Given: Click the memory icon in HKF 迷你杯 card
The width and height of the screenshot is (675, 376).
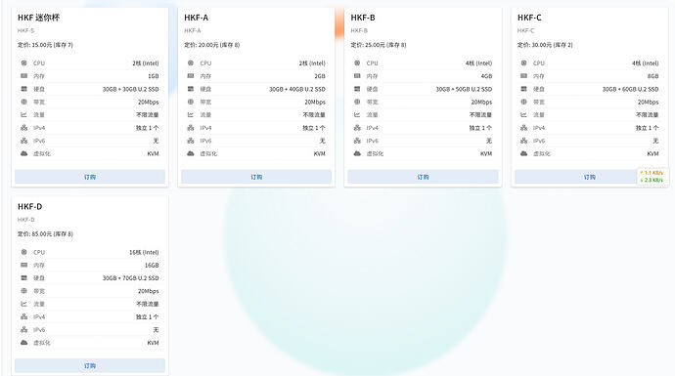Looking at the screenshot, I should pyautogui.click(x=24, y=75).
